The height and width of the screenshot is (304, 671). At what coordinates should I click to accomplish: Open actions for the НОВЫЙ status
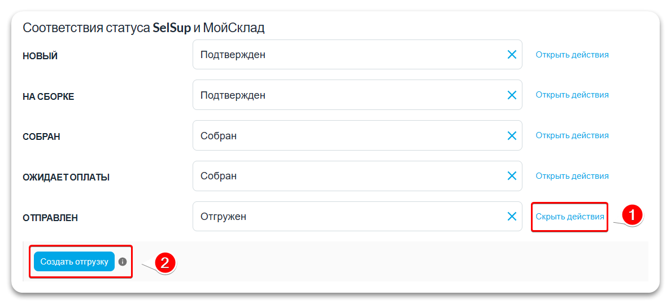point(572,55)
